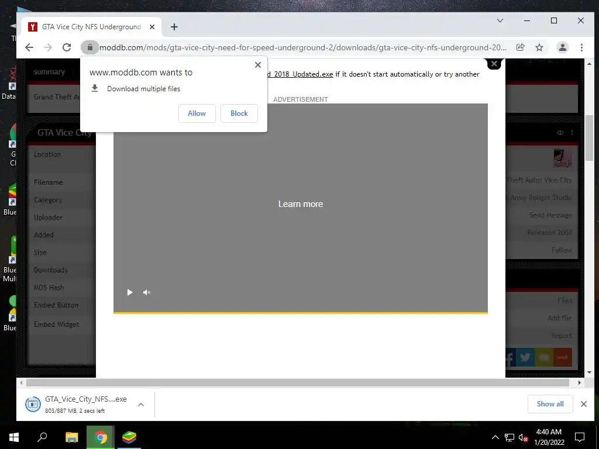Click the horizontal scrollbar left arrow
Screen dimensions: 599x449
click(x=21, y=382)
